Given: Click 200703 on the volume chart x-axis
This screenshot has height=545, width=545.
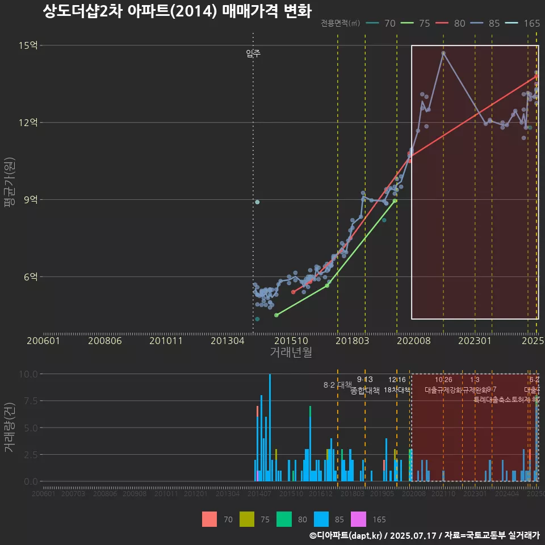Looking at the screenshot, I should point(73,493).
